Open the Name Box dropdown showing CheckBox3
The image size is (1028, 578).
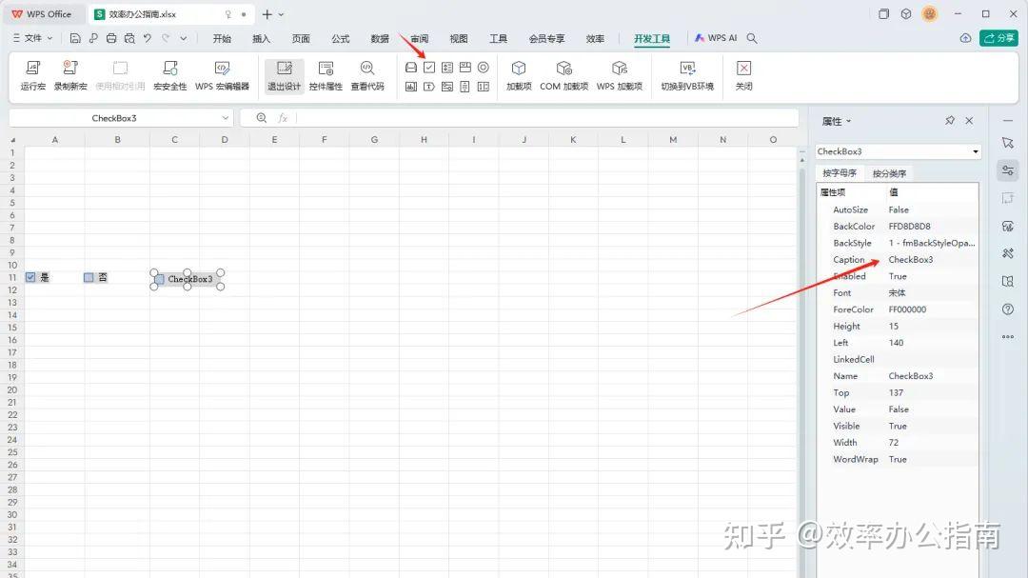point(227,117)
